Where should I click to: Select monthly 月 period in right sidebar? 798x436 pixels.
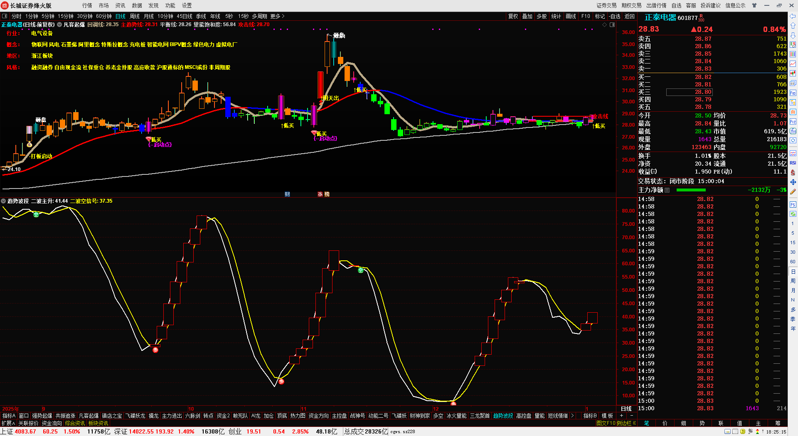click(x=793, y=291)
